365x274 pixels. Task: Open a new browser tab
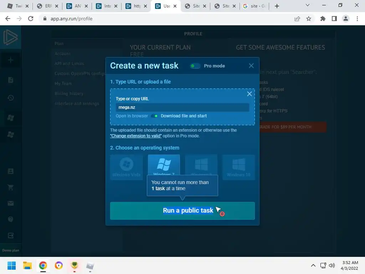tap(277, 6)
